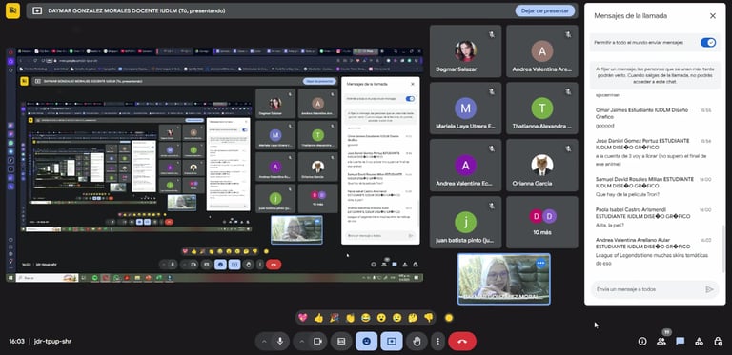Click sender name Paola Isabel Castro Arismendi
This screenshot has width=732, height=355.
642,213
